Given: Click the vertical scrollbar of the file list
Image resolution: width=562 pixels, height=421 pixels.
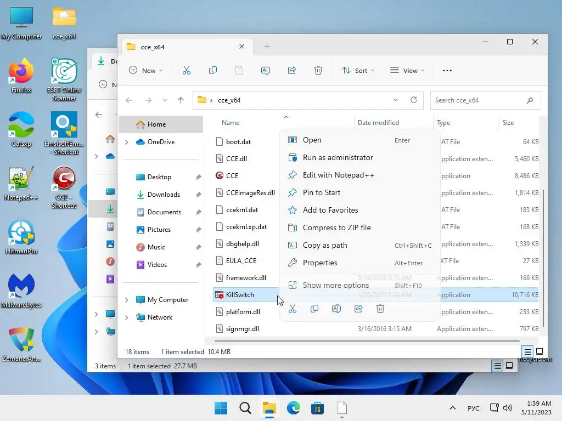Looking at the screenshot, I should [x=543, y=258].
